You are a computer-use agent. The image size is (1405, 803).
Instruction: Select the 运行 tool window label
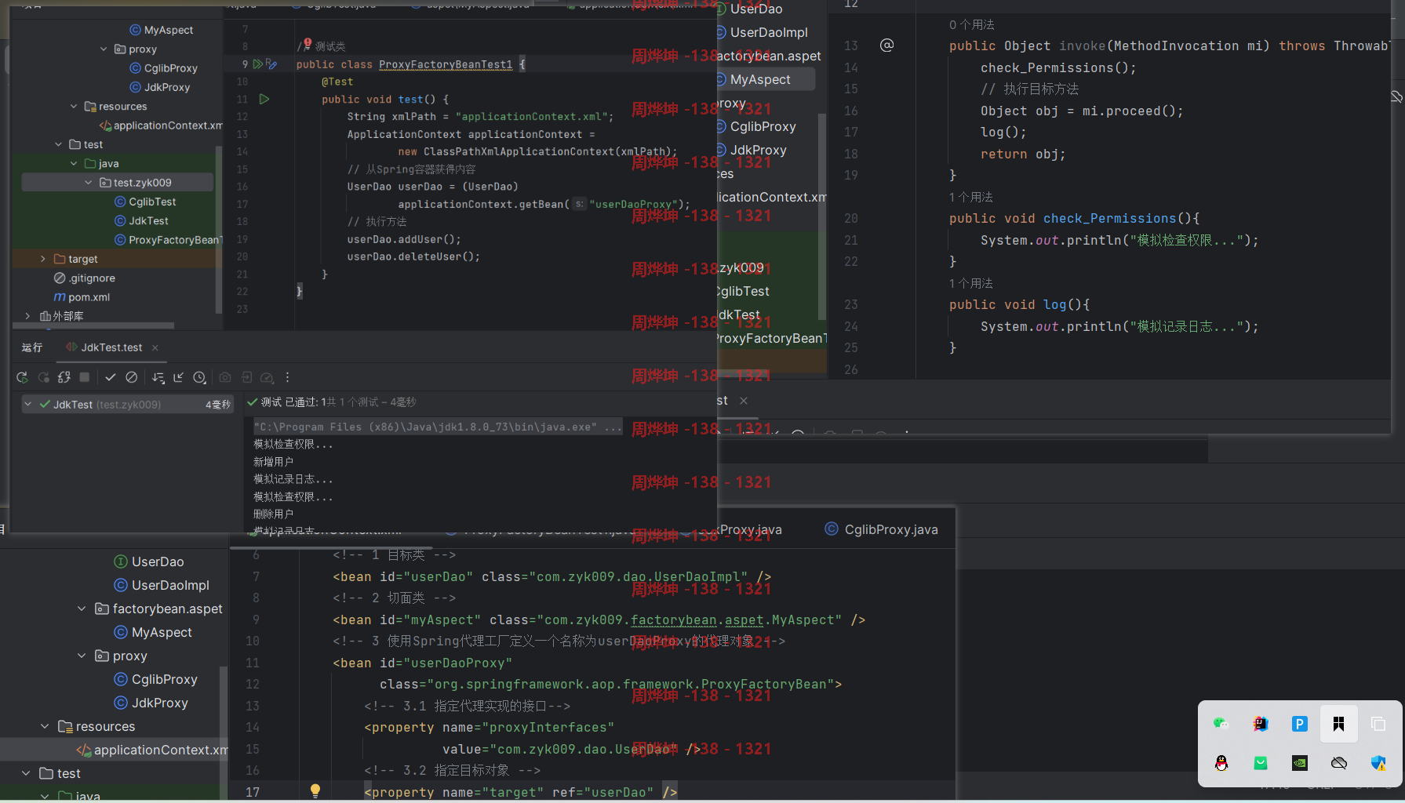32,347
